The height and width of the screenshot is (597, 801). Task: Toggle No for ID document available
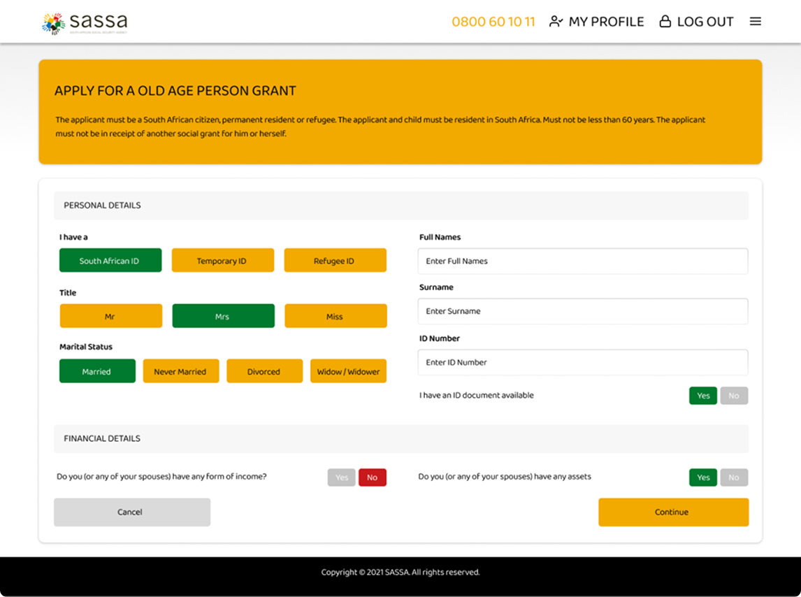tap(733, 396)
